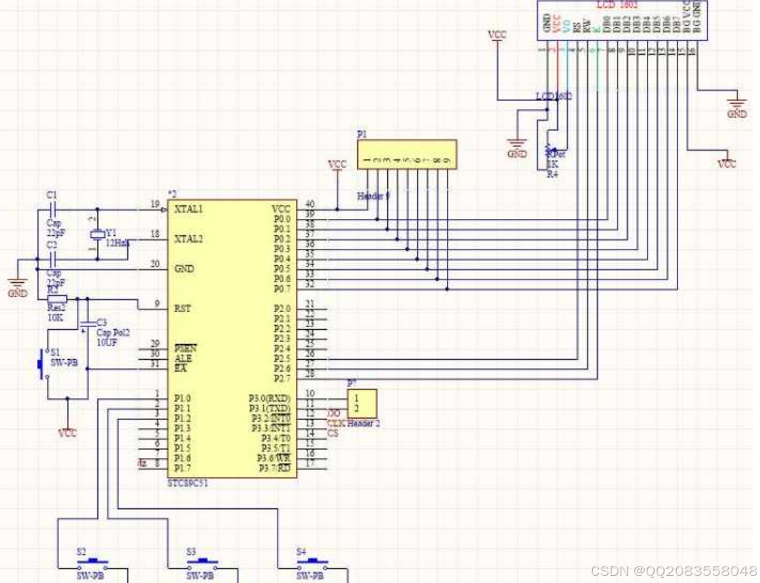Click the P1.7 pin label
The image size is (760, 583).
(182, 469)
